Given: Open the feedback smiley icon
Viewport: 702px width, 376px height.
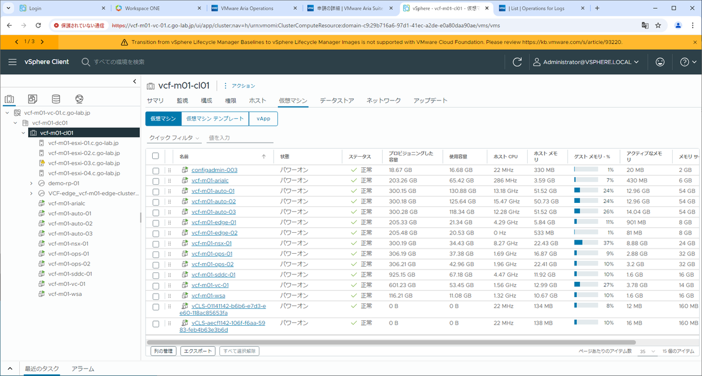Looking at the screenshot, I should coord(660,62).
